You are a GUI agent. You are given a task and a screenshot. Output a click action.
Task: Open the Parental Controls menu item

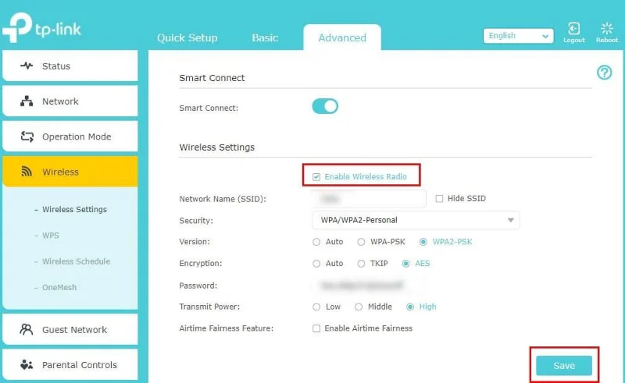coord(70,364)
